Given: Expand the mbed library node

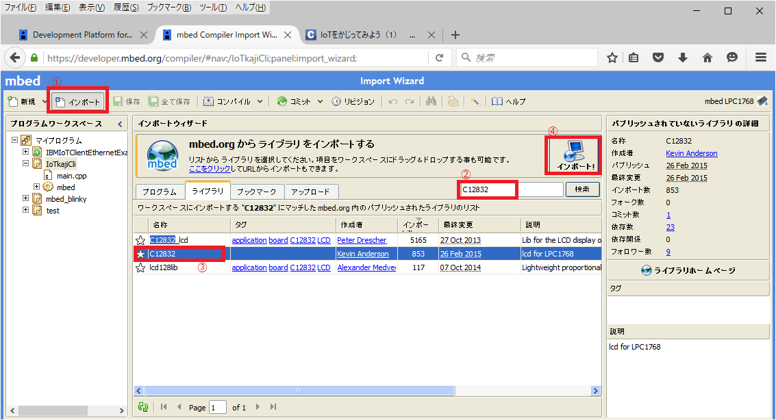Looking at the screenshot, I should pyautogui.click(x=36, y=187).
